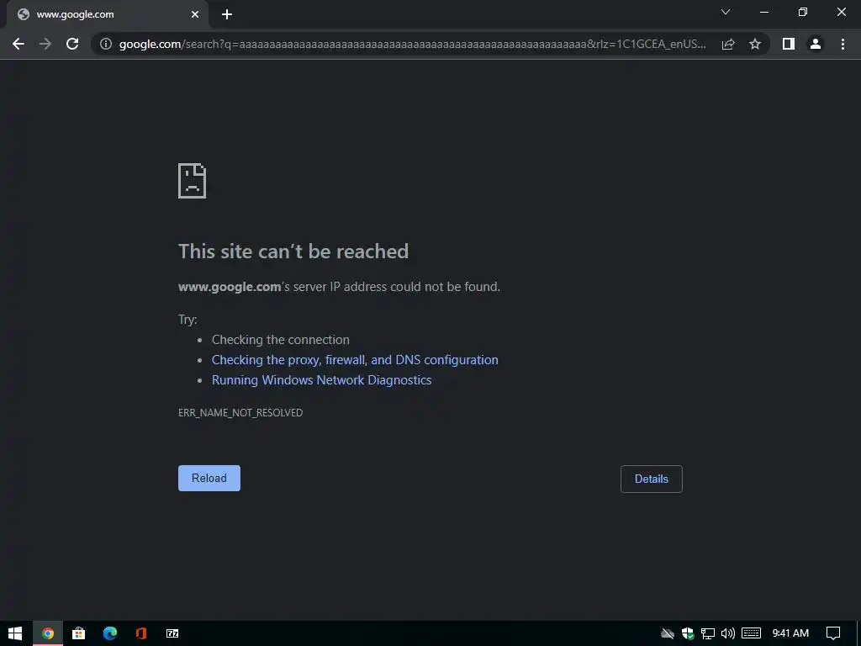Open the volume speaker tray icon

click(728, 633)
